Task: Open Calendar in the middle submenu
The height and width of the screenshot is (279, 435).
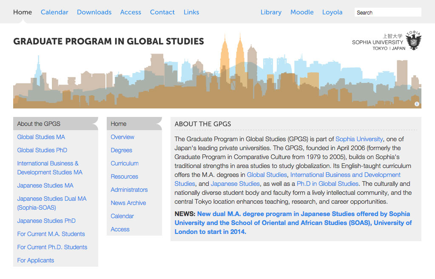Action: click(x=122, y=216)
